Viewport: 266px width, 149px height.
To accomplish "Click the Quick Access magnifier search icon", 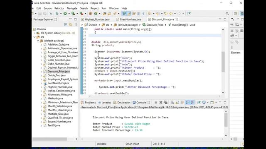I will pyautogui.click(x=227, y=14).
